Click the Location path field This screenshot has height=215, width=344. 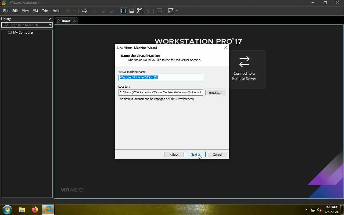coord(161,92)
